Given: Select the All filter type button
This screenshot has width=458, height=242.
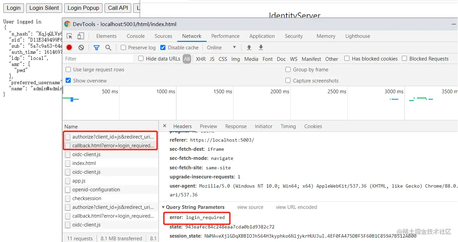Looking at the screenshot, I should point(187,59).
